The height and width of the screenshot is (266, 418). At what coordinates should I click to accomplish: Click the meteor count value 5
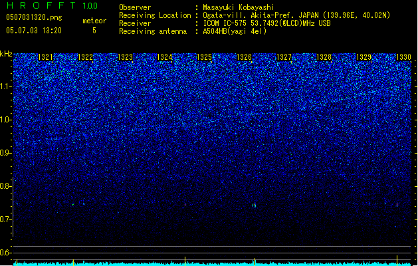point(94,31)
